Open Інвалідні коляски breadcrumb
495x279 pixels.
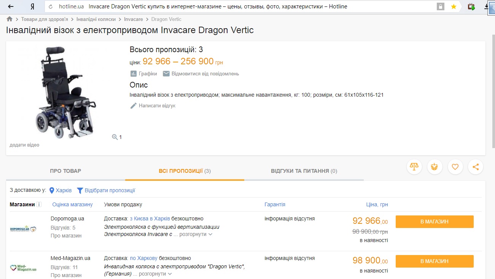click(96, 19)
